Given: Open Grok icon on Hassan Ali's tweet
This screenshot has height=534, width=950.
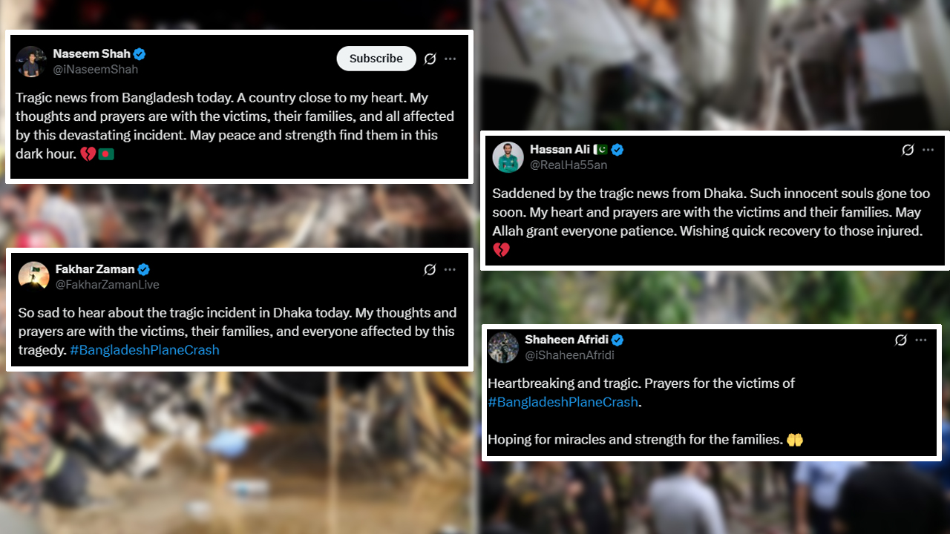Looking at the screenshot, I should click(908, 150).
